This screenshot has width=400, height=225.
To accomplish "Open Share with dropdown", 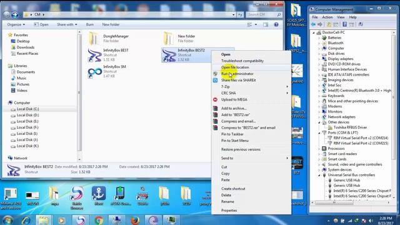I will pos(67,24).
